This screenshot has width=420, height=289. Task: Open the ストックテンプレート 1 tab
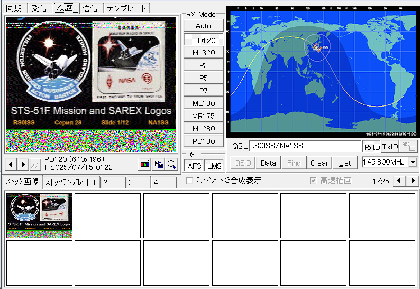coord(71,182)
